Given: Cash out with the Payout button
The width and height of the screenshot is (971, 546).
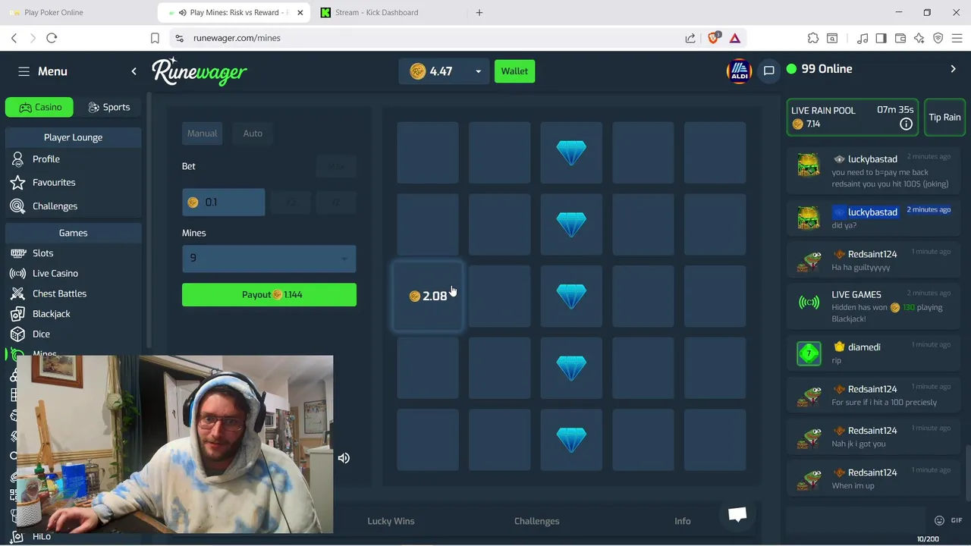Looking at the screenshot, I should (269, 295).
